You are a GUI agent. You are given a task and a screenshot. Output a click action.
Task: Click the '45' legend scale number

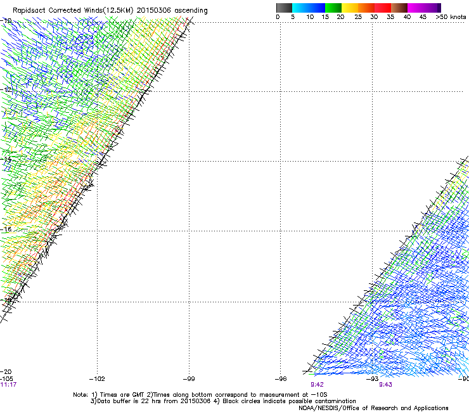pos(423,17)
